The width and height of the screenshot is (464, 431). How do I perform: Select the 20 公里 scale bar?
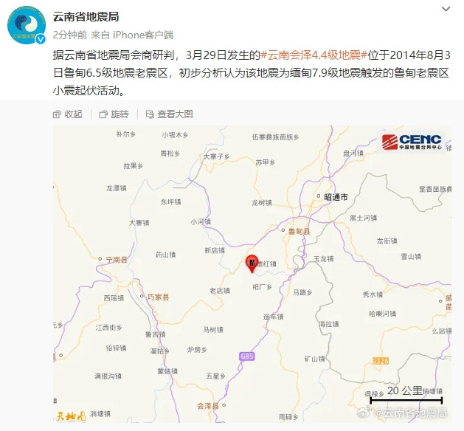click(406, 395)
